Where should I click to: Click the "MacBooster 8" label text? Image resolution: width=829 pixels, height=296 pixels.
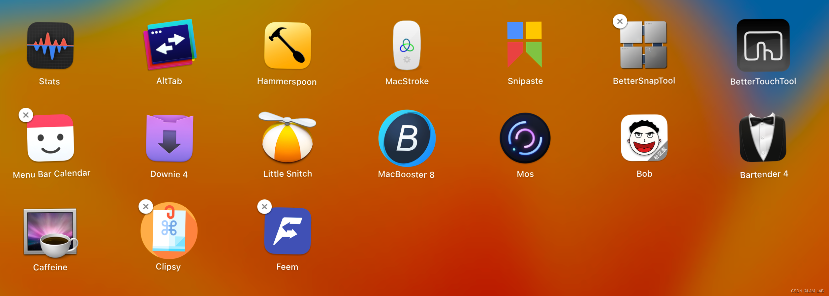(406, 174)
